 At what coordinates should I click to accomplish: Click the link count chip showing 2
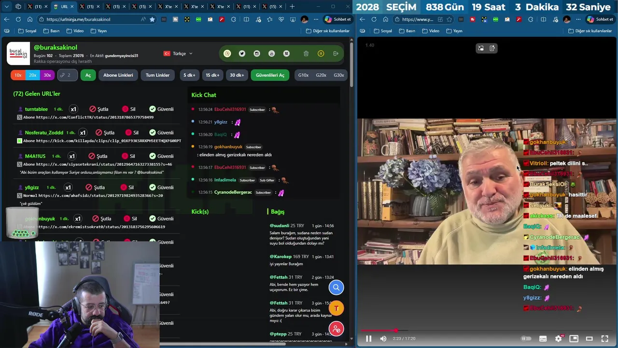point(67,75)
